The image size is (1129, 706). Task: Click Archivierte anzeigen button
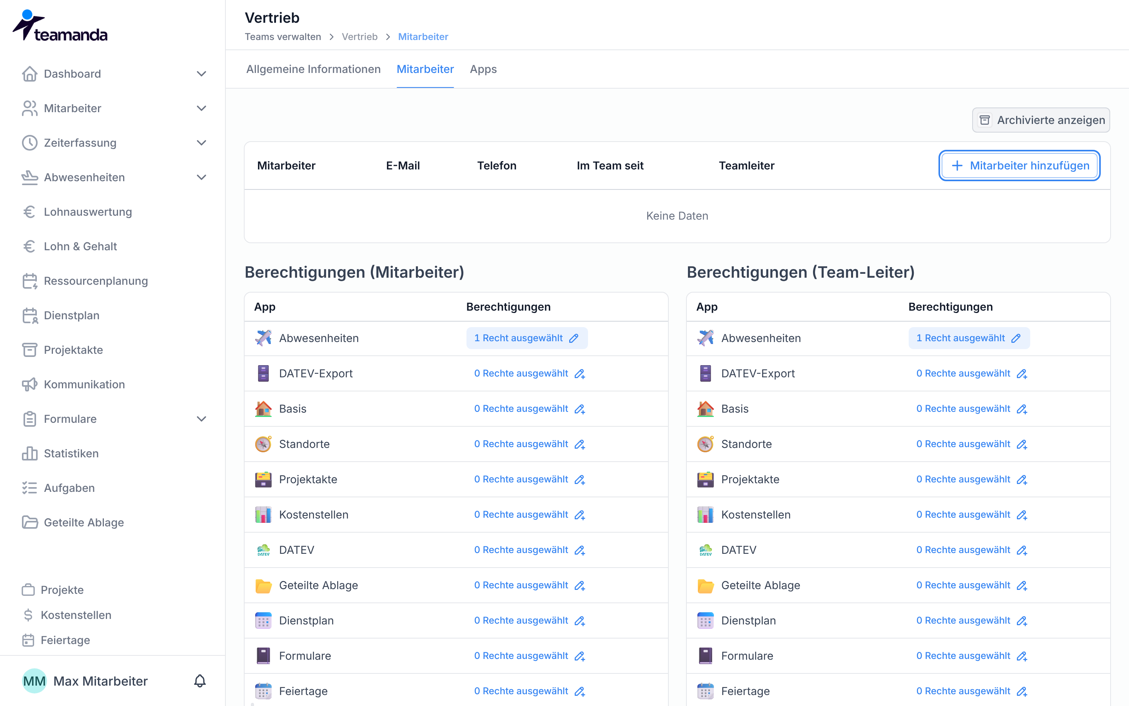pos(1041,120)
